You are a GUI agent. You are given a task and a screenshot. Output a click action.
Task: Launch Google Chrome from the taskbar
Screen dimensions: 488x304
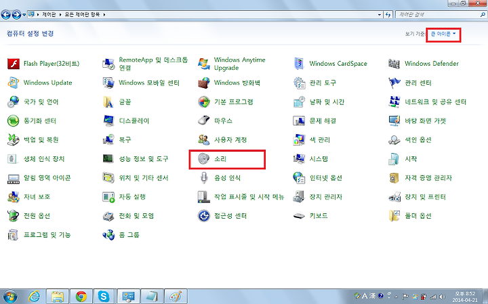81,297
